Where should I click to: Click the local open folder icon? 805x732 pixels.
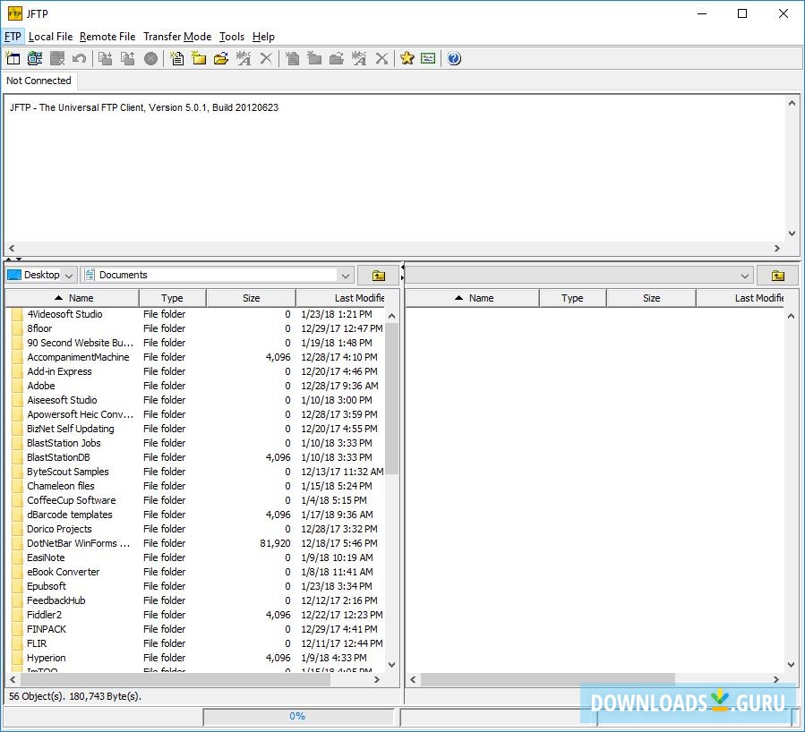[x=221, y=58]
